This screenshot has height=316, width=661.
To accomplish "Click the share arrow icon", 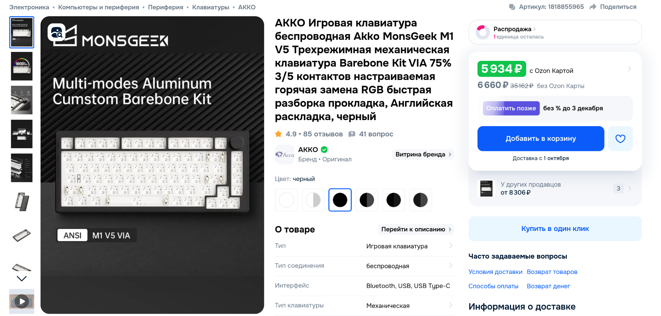I will pyautogui.click(x=593, y=7).
